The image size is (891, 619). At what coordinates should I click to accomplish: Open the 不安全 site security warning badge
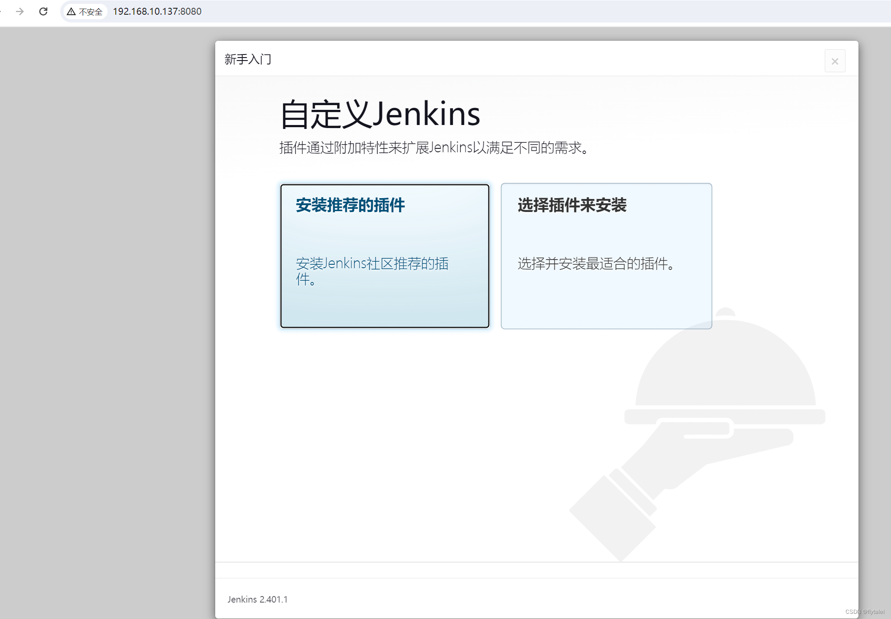point(85,12)
